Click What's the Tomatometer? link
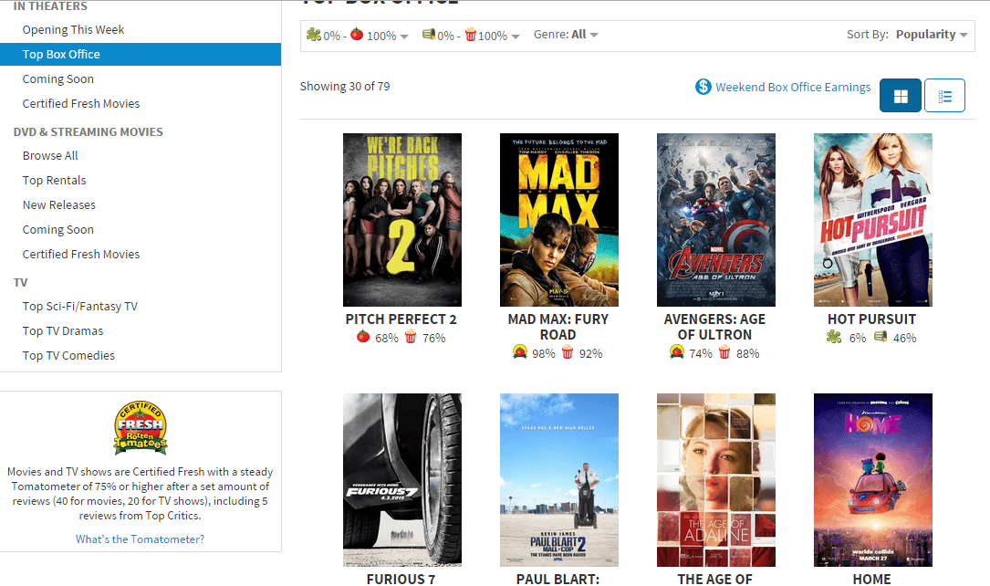Viewport: 990px width, 586px height. click(141, 539)
